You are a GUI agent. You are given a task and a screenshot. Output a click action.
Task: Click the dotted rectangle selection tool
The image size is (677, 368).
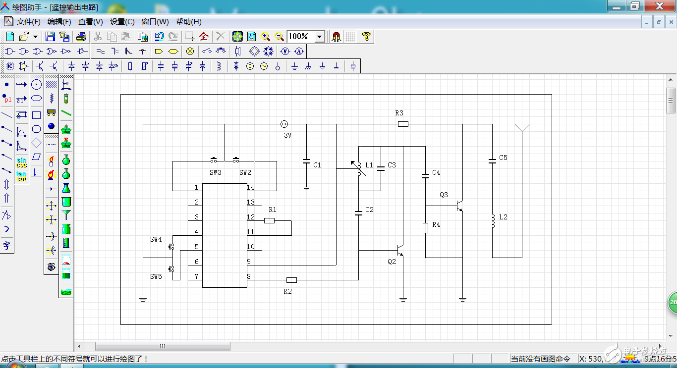(x=190, y=36)
